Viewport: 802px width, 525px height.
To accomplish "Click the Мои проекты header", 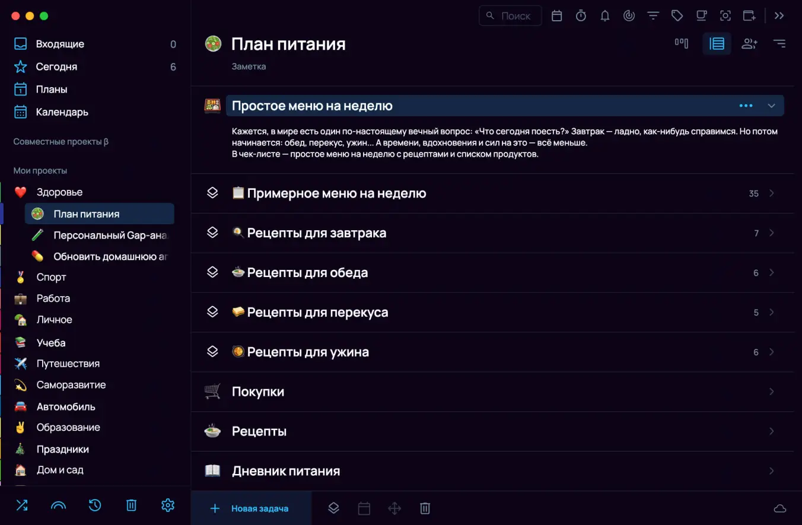I will [x=40, y=171].
